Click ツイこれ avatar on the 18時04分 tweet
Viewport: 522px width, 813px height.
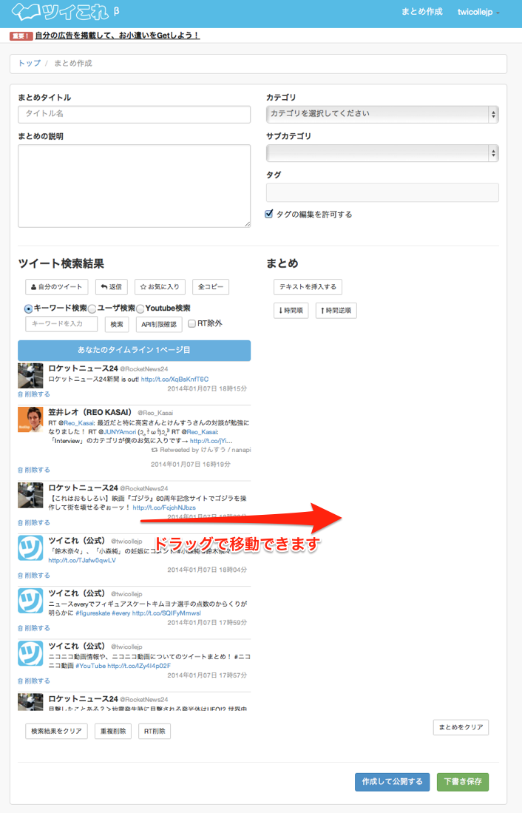coord(30,548)
